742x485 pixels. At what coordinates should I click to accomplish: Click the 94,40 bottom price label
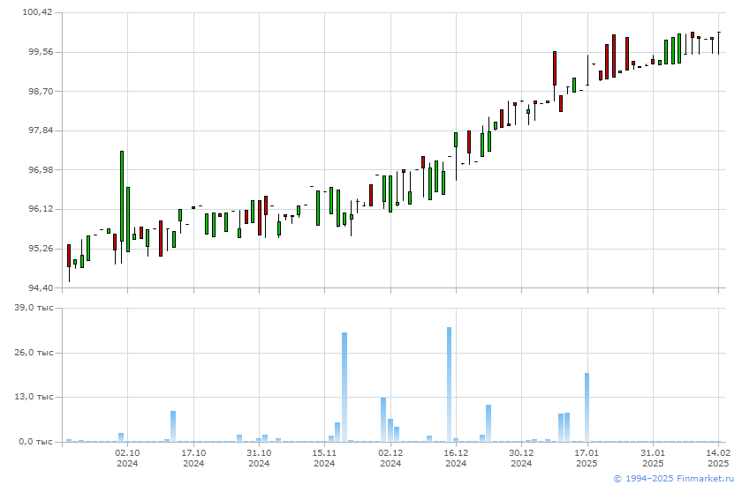click(41, 287)
